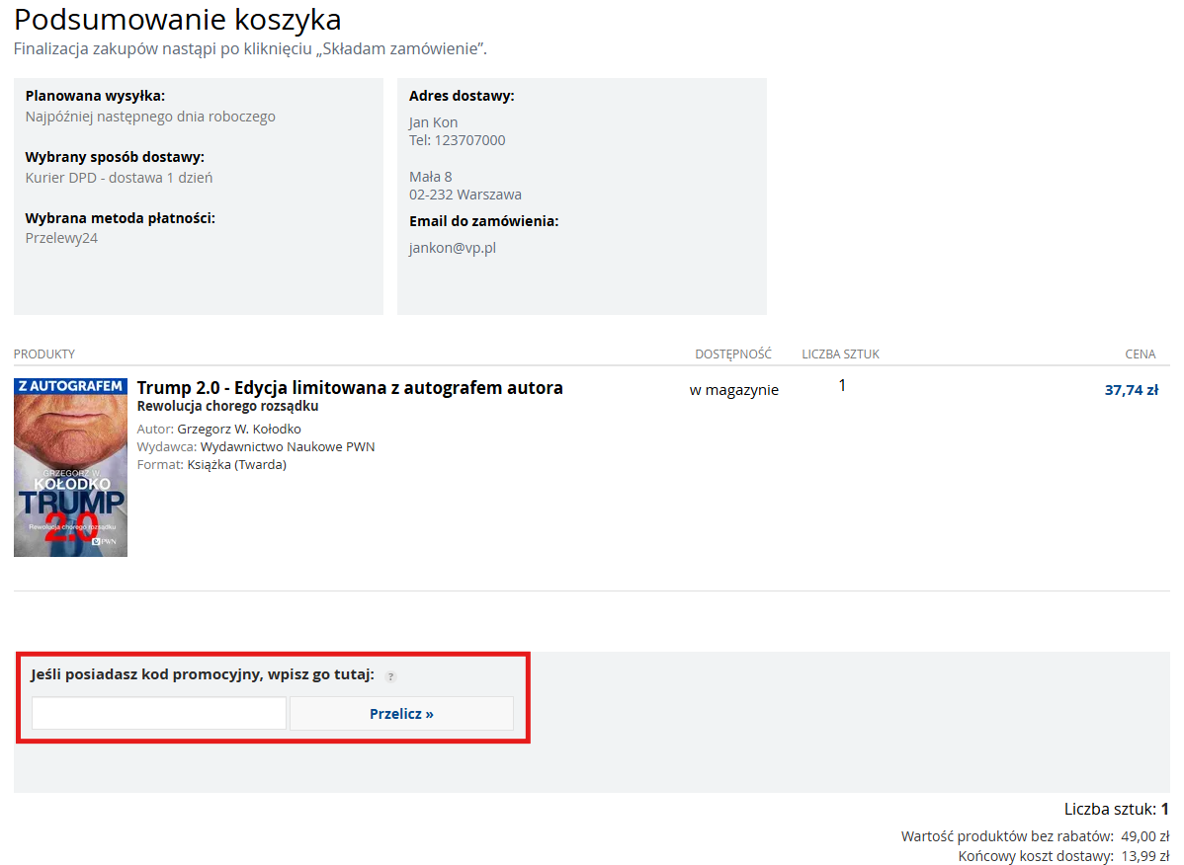Click the Przelicz » button
The width and height of the screenshot is (1184, 865).
(400, 713)
